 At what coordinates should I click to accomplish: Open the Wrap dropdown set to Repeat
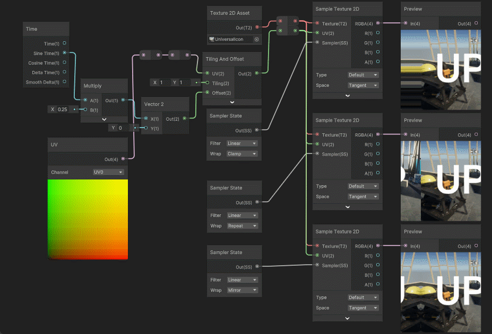coord(241,226)
